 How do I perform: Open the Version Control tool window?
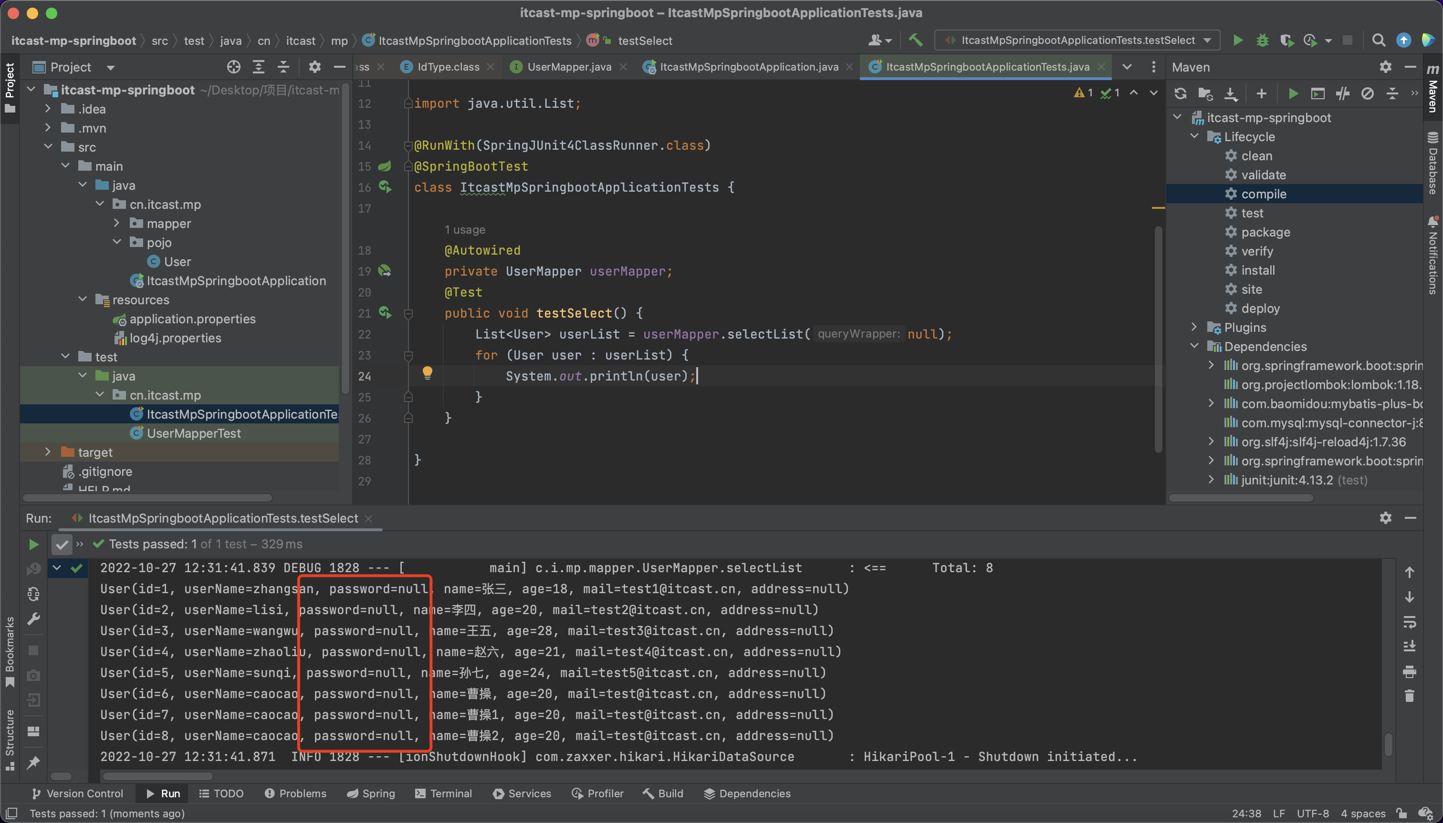coord(77,793)
